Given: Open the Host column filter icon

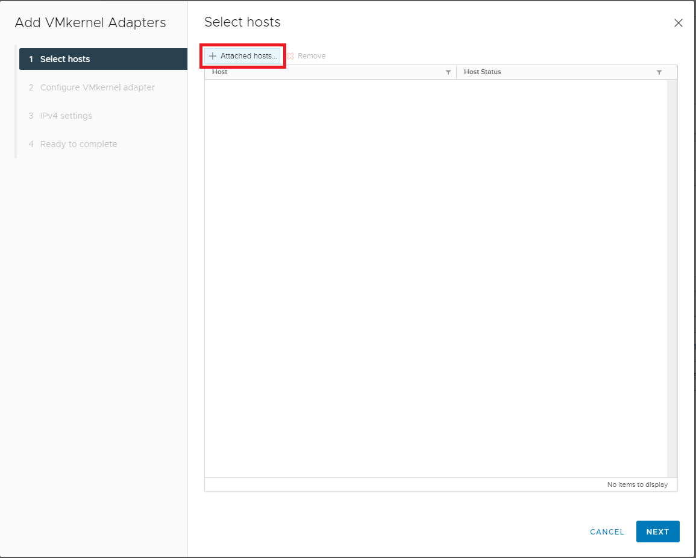Looking at the screenshot, I should click(x=448, y=72).
